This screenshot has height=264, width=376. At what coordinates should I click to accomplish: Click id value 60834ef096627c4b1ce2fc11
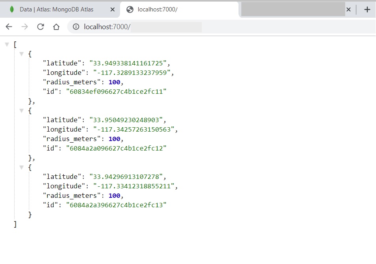click(x=116, y=91)
